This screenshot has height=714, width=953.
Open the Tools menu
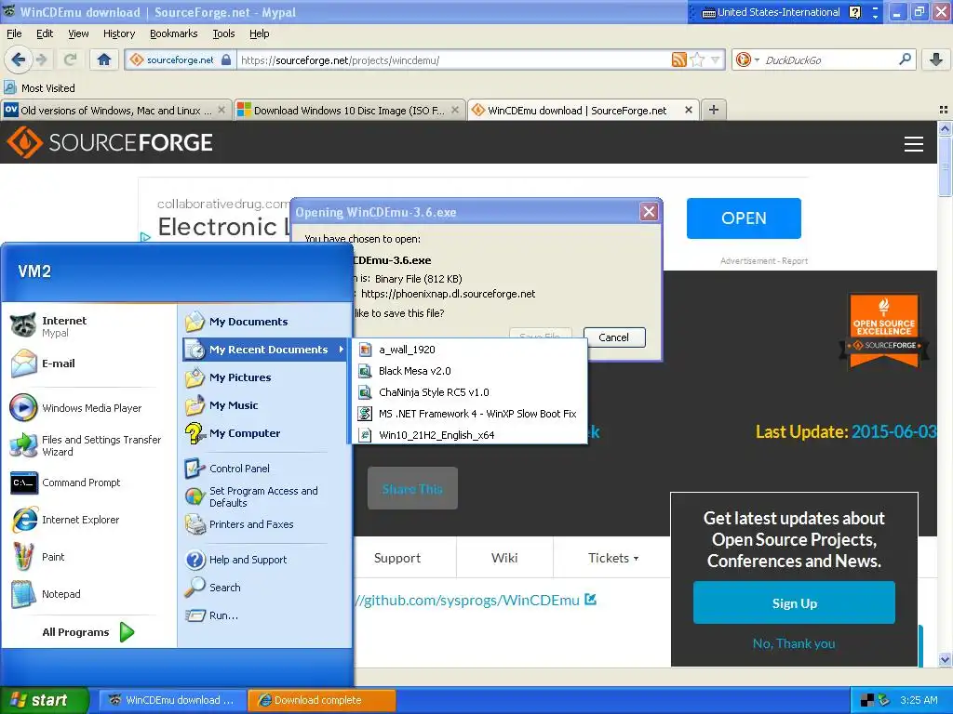(x=223, y=33)
